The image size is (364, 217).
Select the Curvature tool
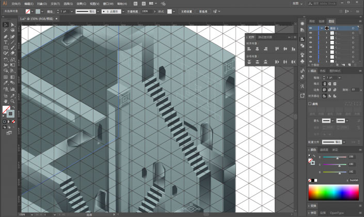tap(12, 37)
